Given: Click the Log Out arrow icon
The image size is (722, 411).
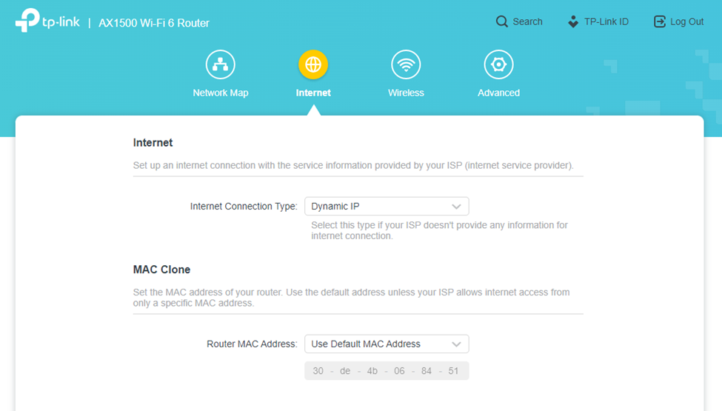Looking at the screenshot, I should coord(660,21).
